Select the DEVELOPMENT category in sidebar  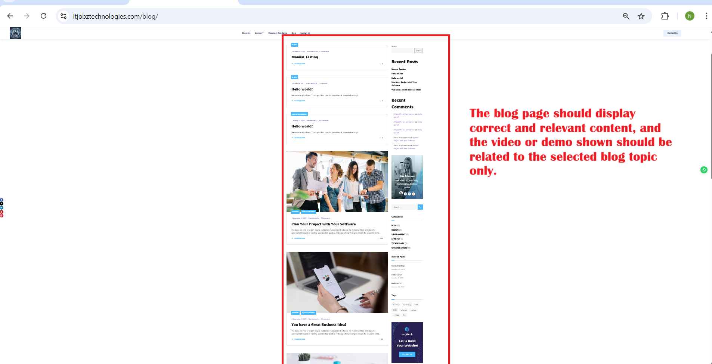tap(398, 234)
